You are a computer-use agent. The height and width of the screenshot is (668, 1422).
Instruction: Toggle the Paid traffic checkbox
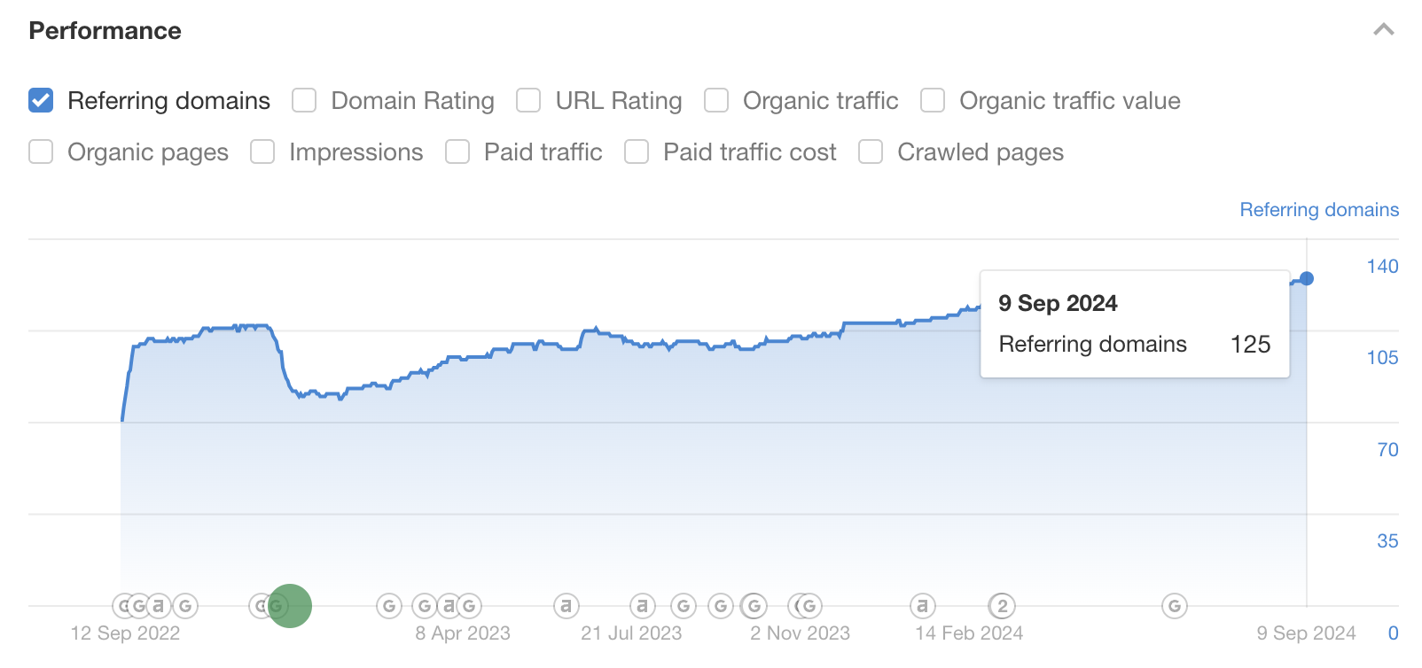coord(457,151)
